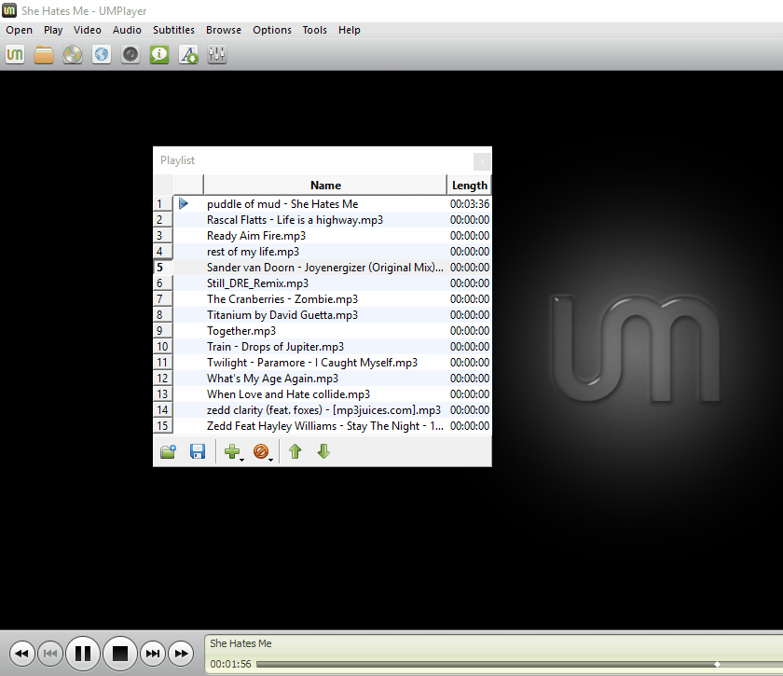Image resolution: width=783 pixels, height=676 pixels.
Task: Select 'What's My Age Again.mp3' track
Action: [x=272, y=379]
